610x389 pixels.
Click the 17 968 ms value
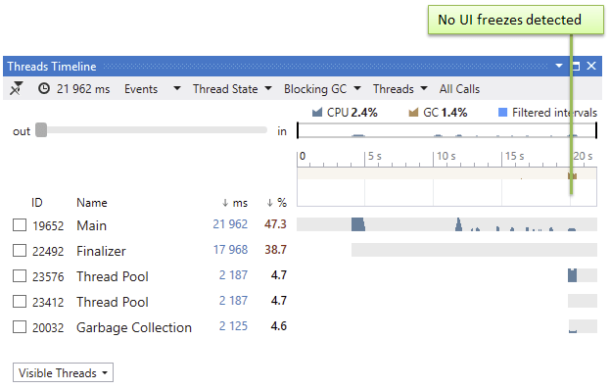(230, 249)
